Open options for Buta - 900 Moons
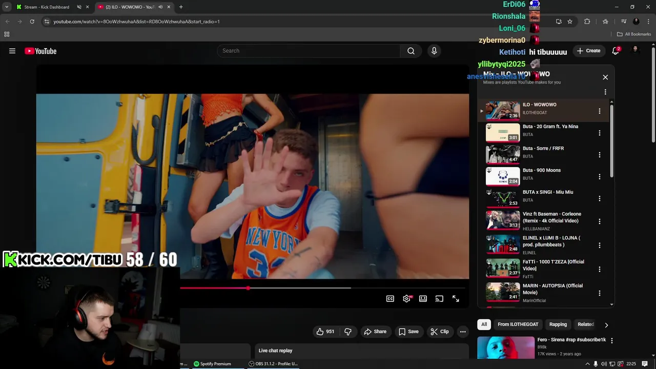Screen dimensions: 656x369 pyautogui.click(x=599, y=177)
